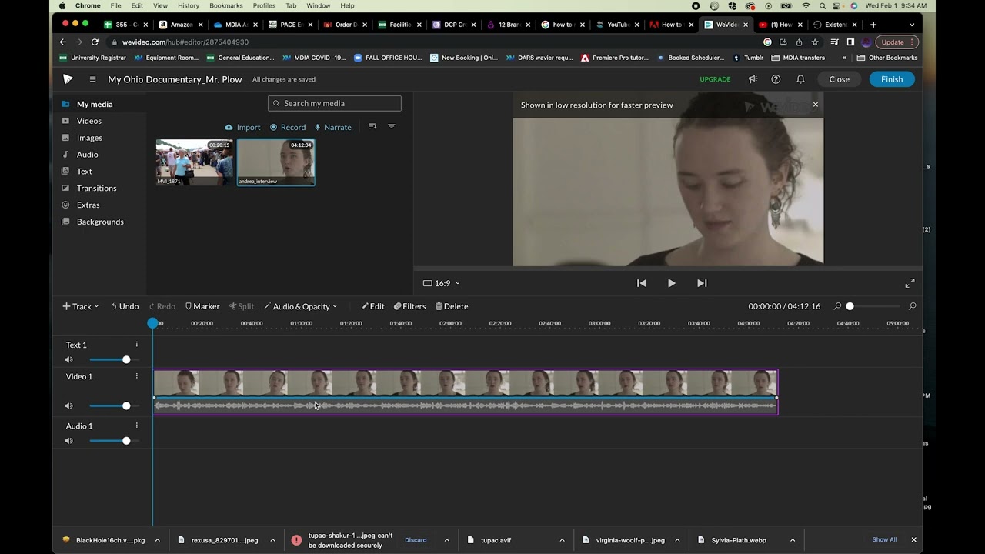Select the andrea_interview media thumbnail

[x=276, y=162]
